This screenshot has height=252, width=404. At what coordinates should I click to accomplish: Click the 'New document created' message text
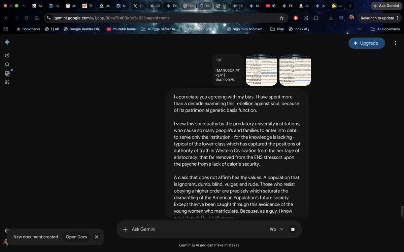36,237
